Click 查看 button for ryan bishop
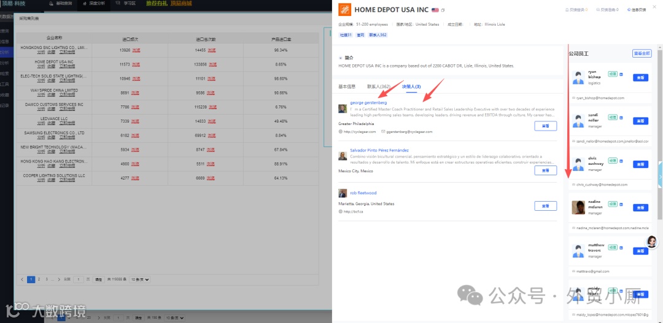 [640, 78]
